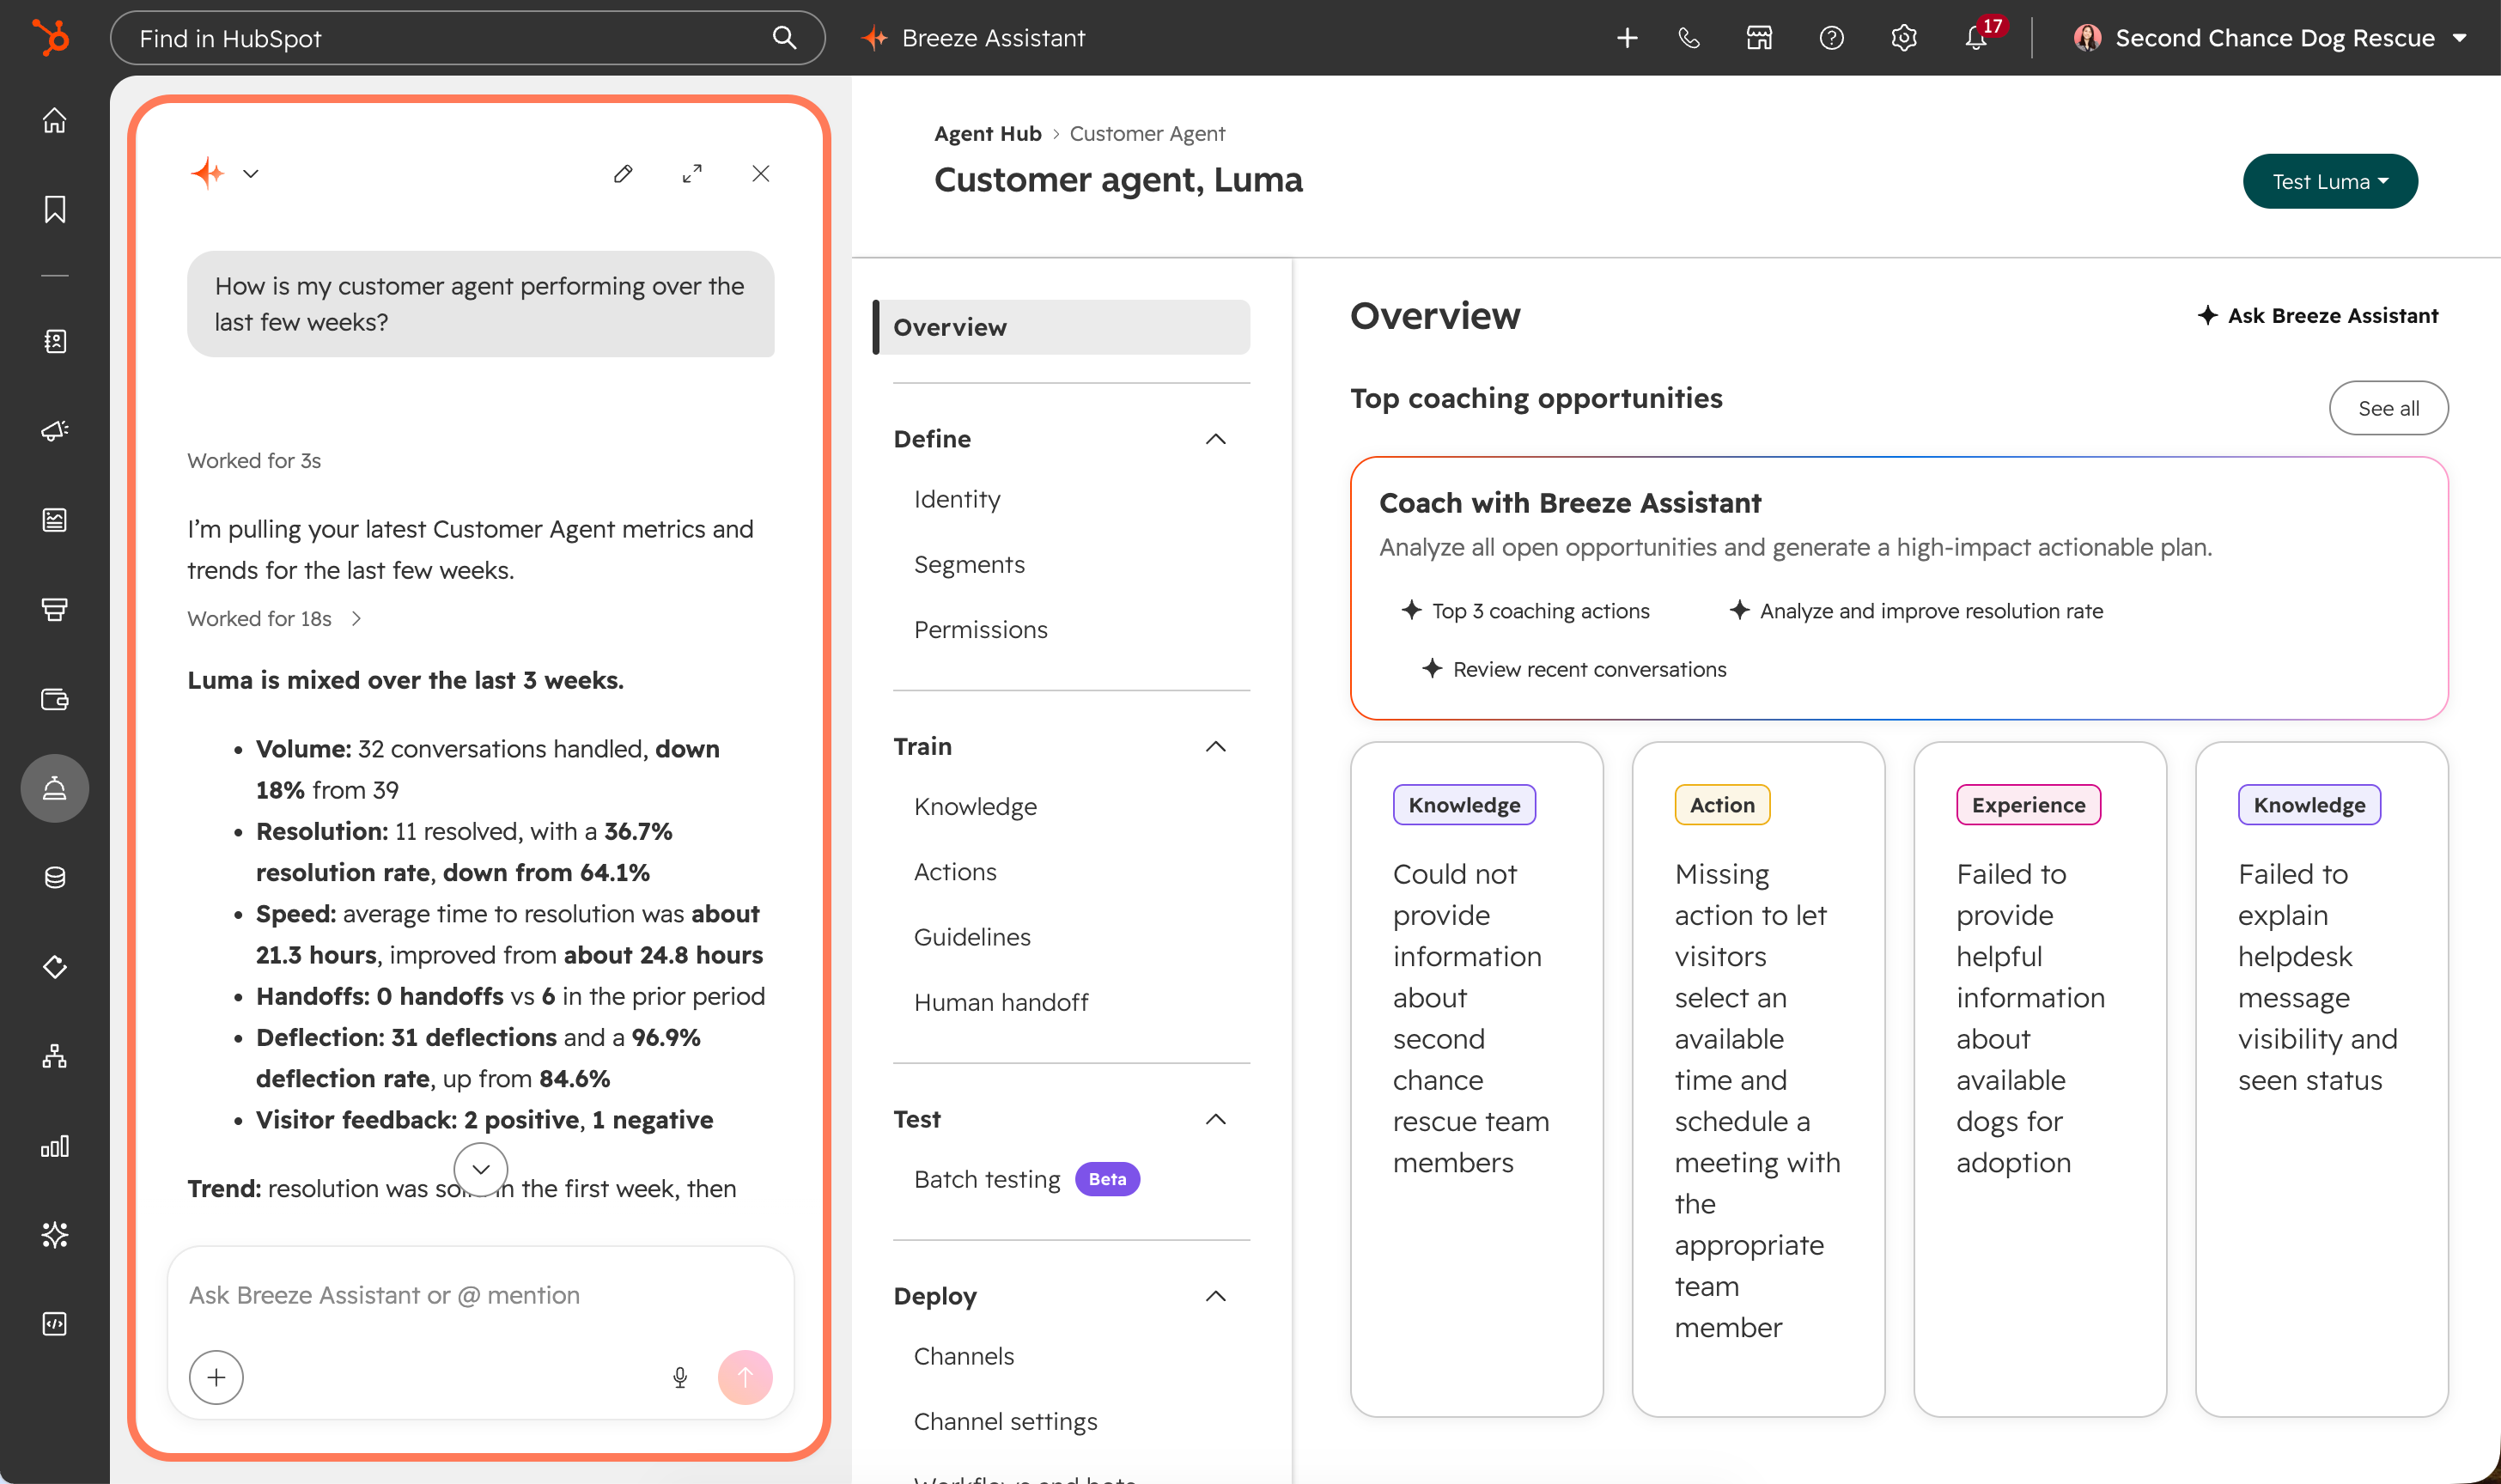The width and height of the screenshot is (2501, 1484).
Task: Open the Help question mark icon
Action: pyautogui.click(x=1831, y=38)
